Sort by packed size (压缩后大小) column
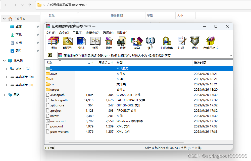The width and height of the screenshot is (251, 161). [x=105, y=63]
